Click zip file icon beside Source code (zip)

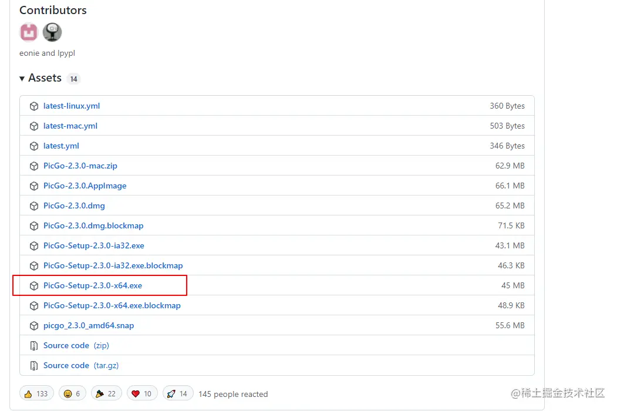[x=34, y=346]
